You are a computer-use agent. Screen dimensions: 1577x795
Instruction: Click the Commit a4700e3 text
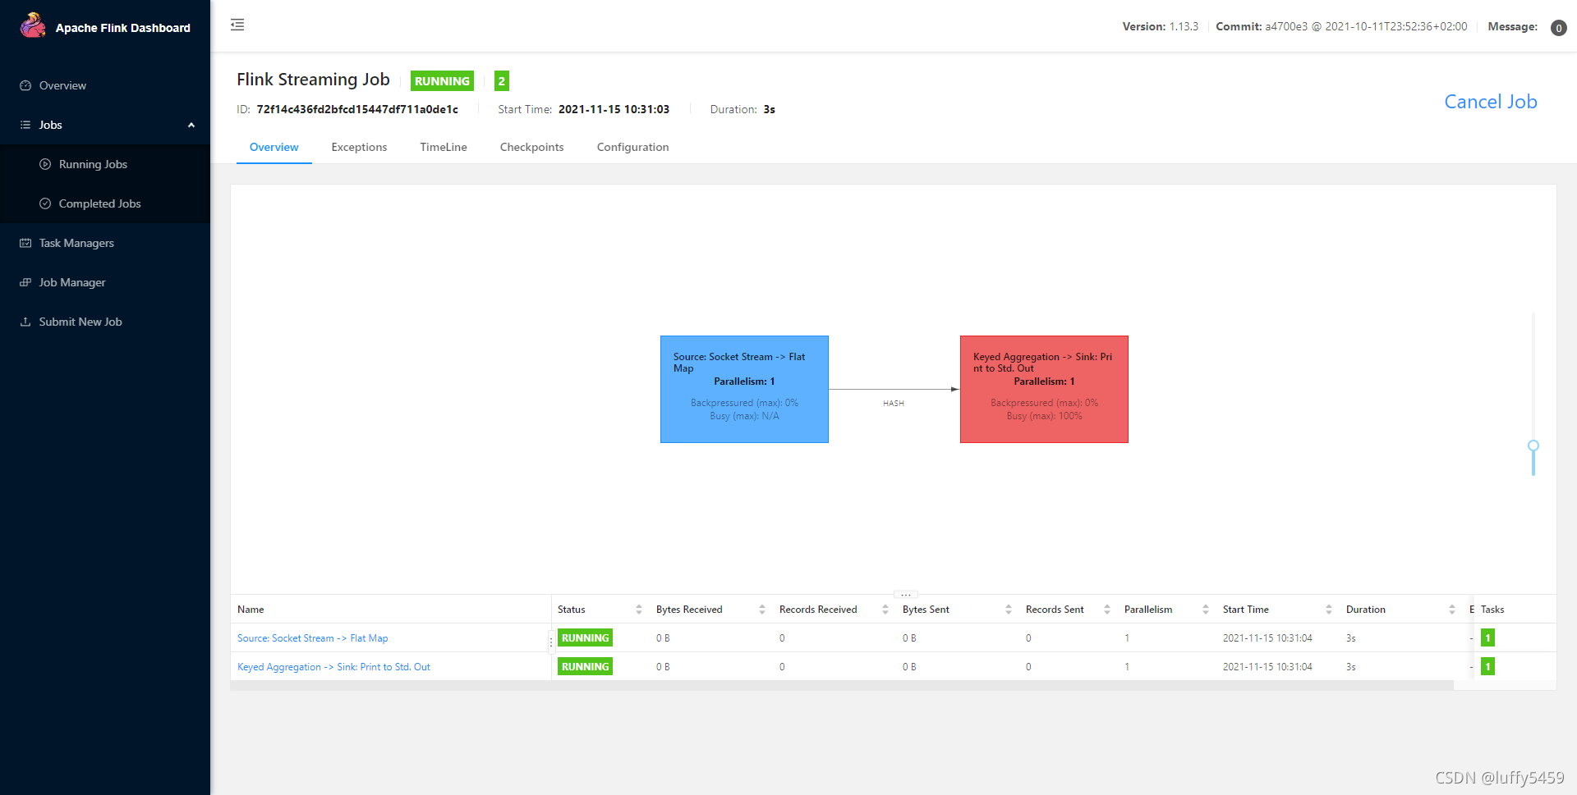(1341, 26)
